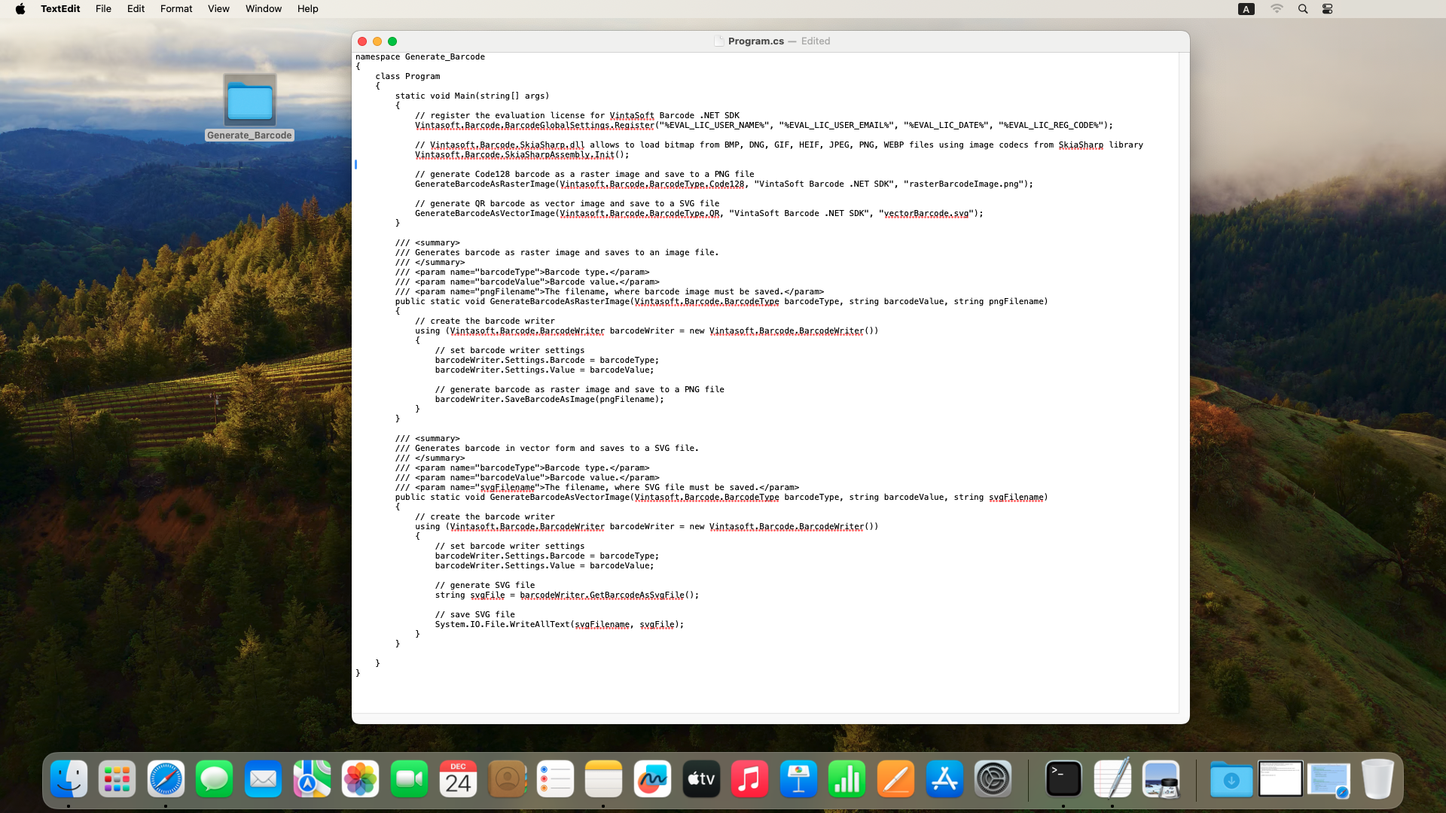Open the Freeform app in Dock
Viewport: 1446px width, 813px height.
[x=652, y=779]
